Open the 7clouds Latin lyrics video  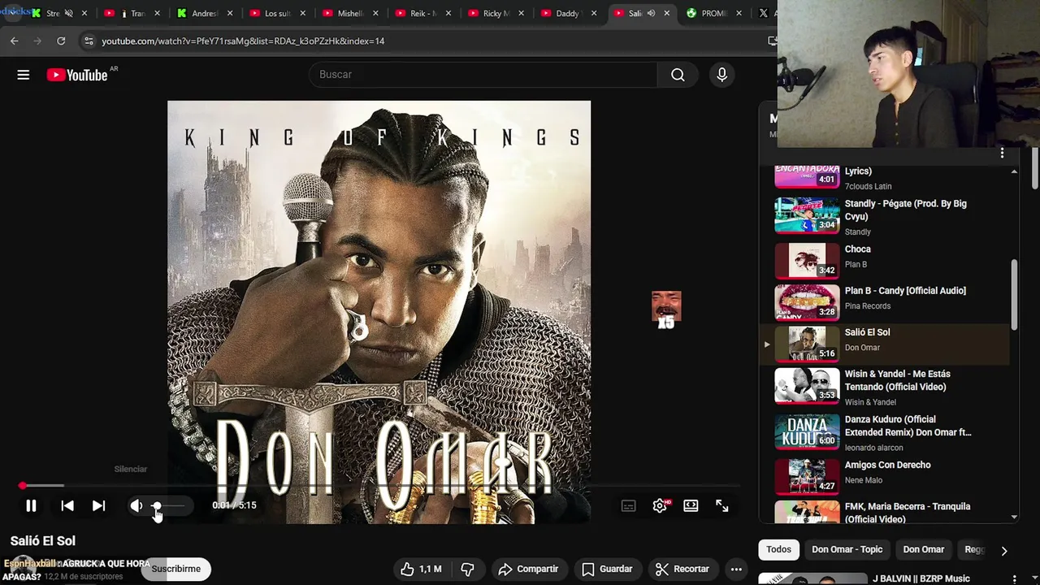tap(884, 177)
